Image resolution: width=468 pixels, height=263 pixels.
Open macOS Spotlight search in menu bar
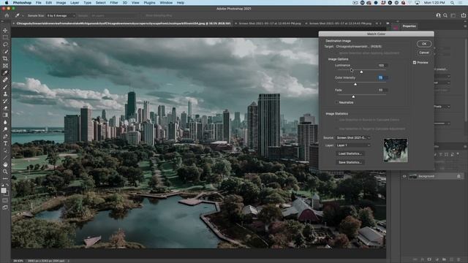tap(452, 3)
